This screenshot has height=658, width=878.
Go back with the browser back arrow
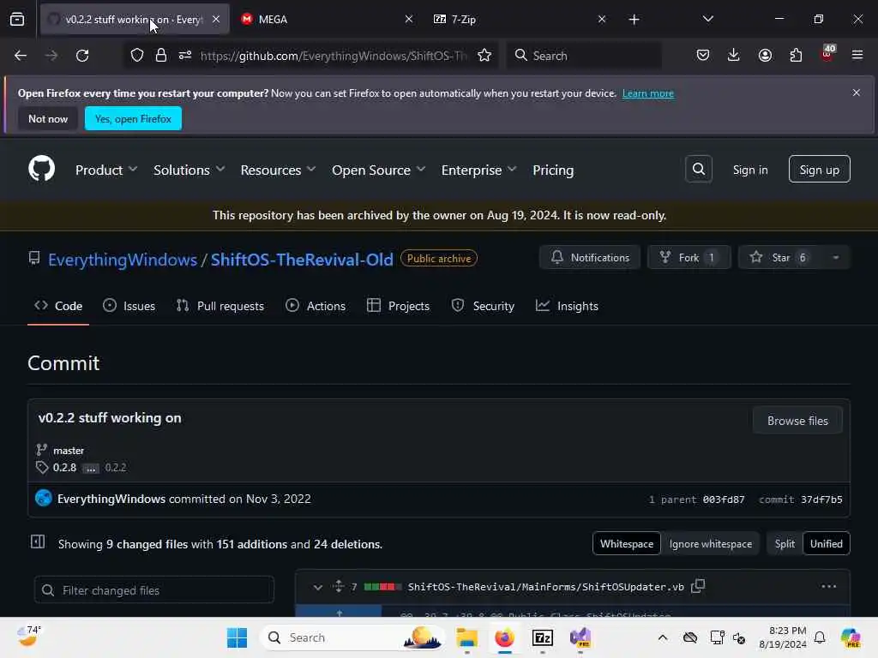tap(21, 56)
